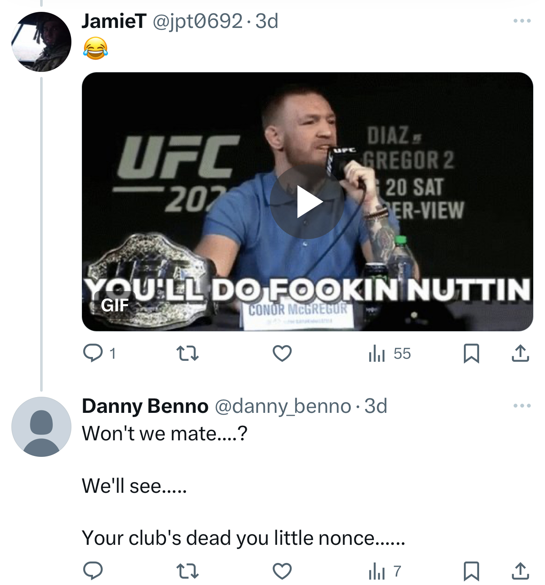Screen dimensions: 545x585
Task: Share JamieT's tweet
Action: (x=520, y=353)
